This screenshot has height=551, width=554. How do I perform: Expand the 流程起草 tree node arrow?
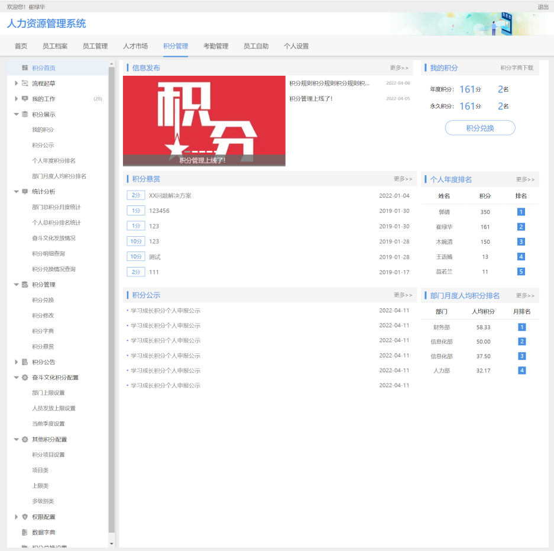17,83
